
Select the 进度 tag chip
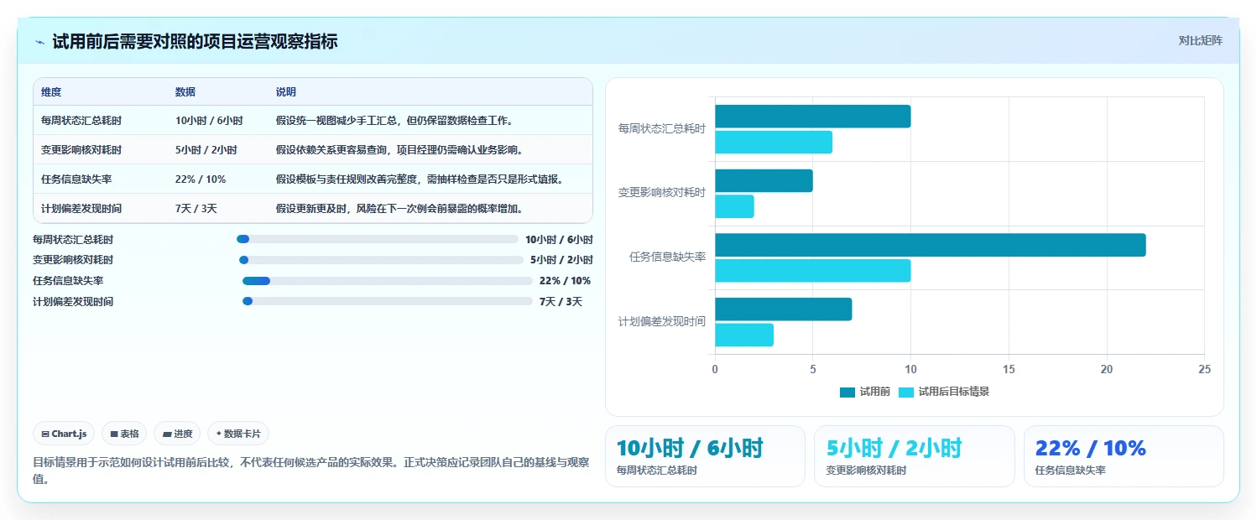(177, 434)
